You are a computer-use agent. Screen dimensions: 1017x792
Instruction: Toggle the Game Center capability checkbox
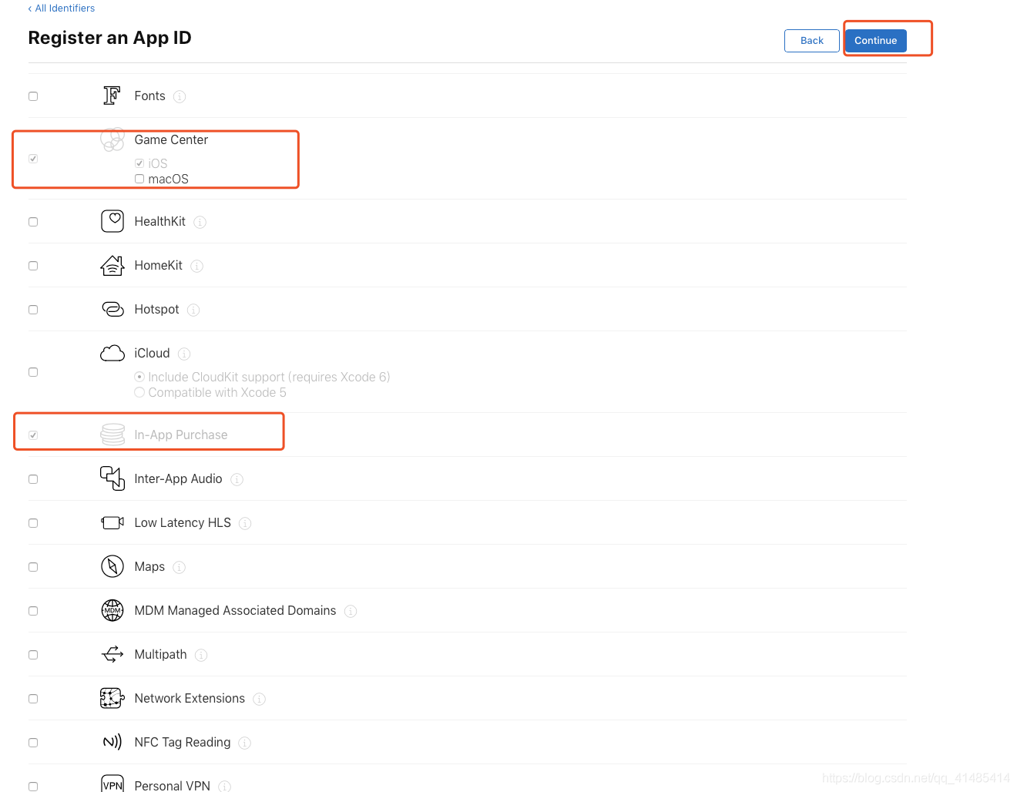point(33,159)
